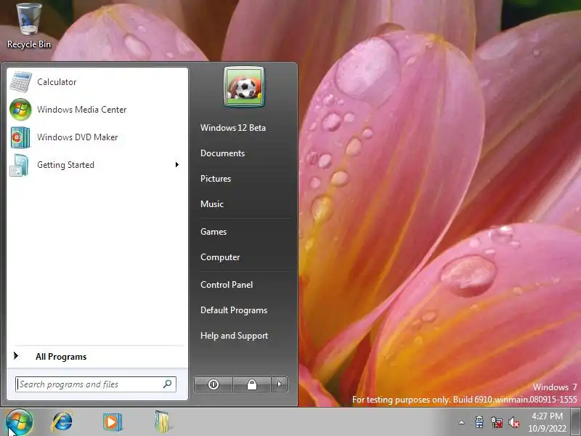Screen dimensions: 581x436
Task: Click the Show desktop button on taskbar
Action: point(576,422)
